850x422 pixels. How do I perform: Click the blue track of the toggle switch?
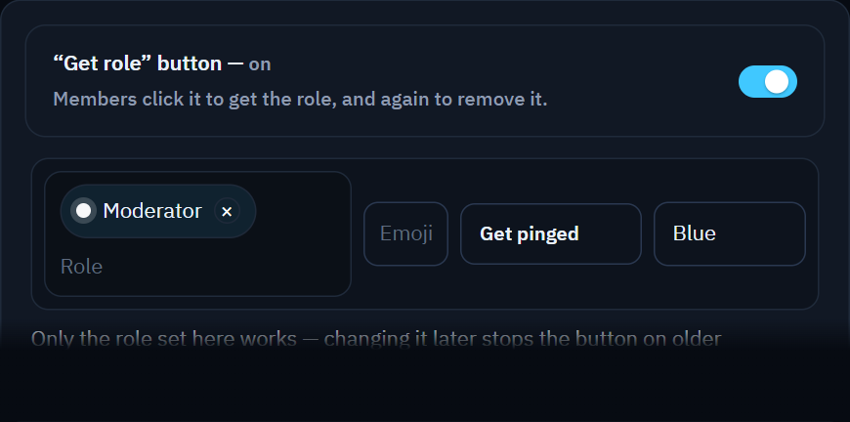pos(750,82)
